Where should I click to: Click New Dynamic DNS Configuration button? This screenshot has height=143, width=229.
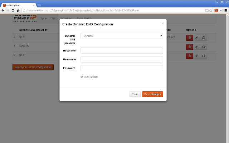[x=33, y=67]
